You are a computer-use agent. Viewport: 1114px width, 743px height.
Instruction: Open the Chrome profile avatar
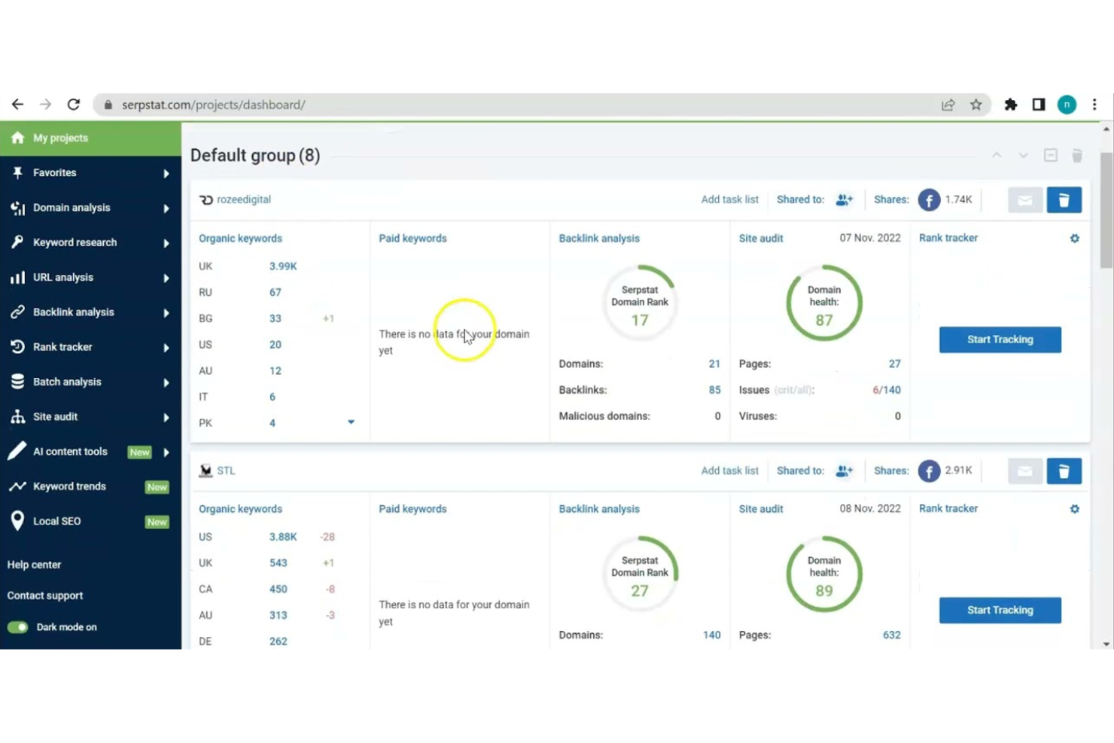(1067, 105)
